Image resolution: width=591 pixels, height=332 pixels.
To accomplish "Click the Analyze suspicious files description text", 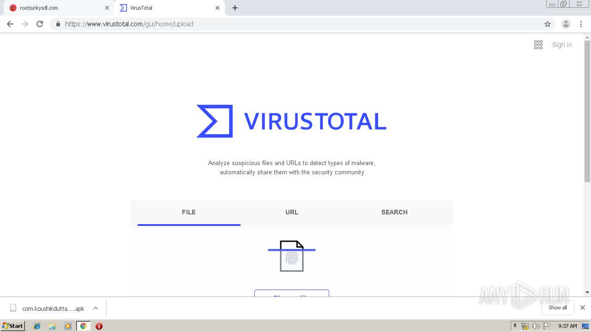I will (292, 168).
